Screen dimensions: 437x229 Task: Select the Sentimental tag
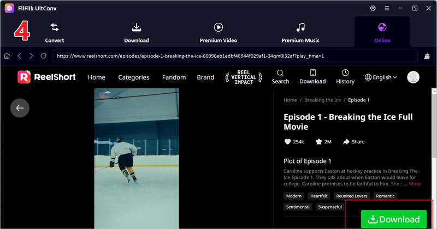click(x=298, y=207)
